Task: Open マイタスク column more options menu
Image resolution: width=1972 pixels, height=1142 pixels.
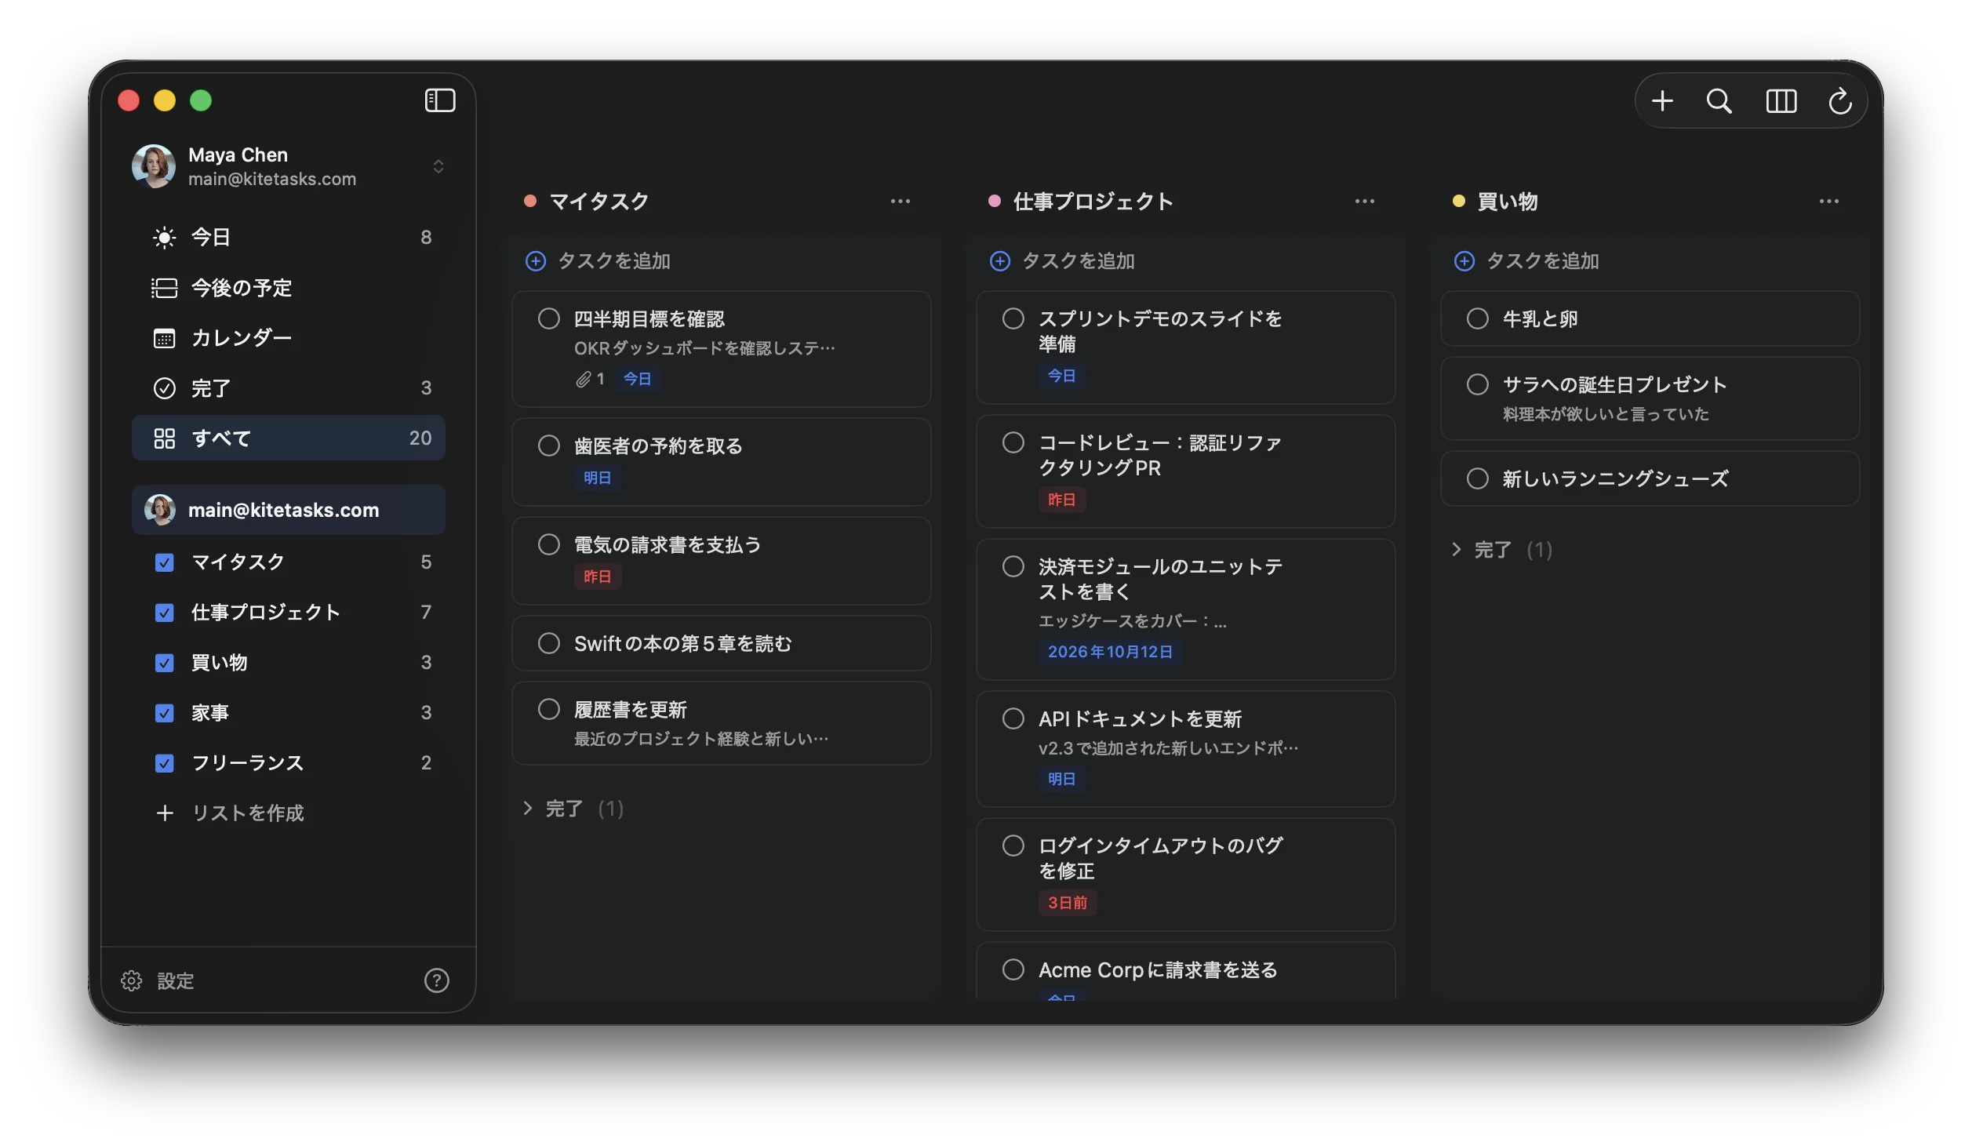Action: coord(900,202)
